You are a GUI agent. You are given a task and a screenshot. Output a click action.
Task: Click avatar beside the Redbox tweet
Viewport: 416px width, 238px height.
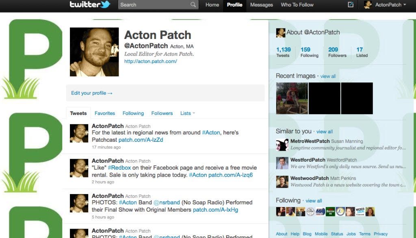pyautogui.click(x=79, y=168)
